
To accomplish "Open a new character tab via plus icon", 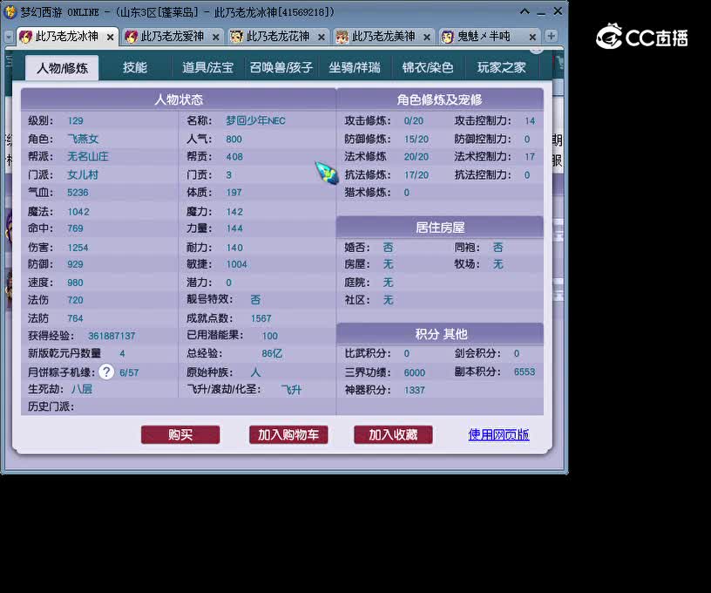I will pyautogui.click(x=550, y=37).
